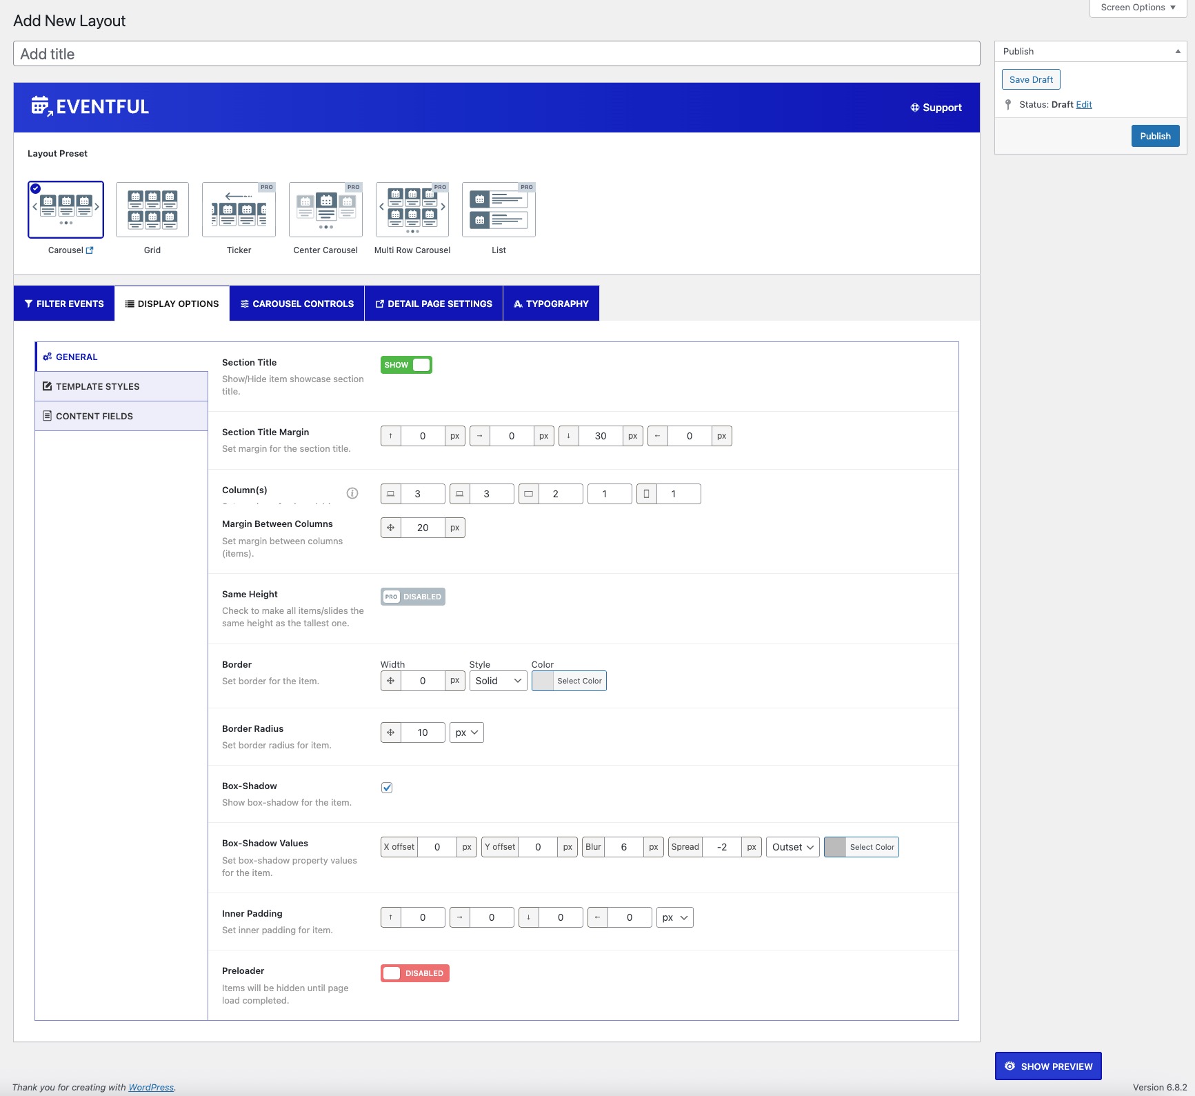Click the Box-Shadow Blur value field

click(x=624, y=847)
